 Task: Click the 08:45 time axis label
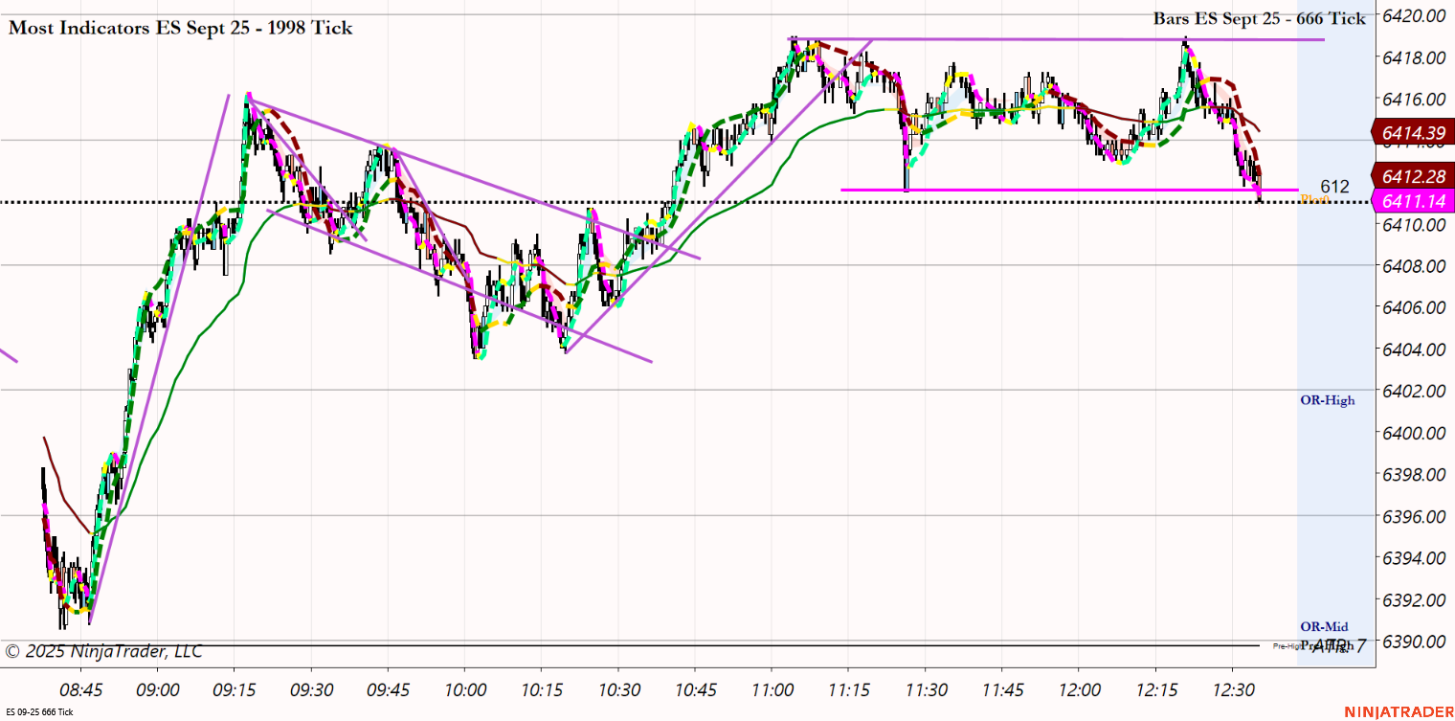(81, 689)
